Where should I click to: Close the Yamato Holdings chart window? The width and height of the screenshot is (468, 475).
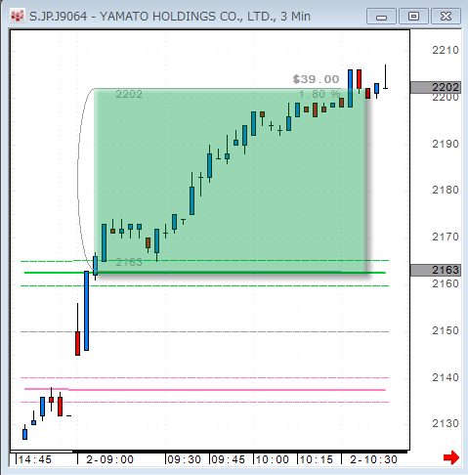point(446,17)
